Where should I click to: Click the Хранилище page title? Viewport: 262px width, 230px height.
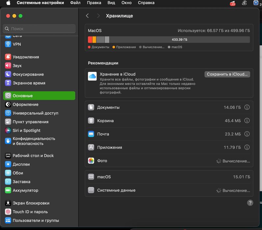(x=119, y=16)
